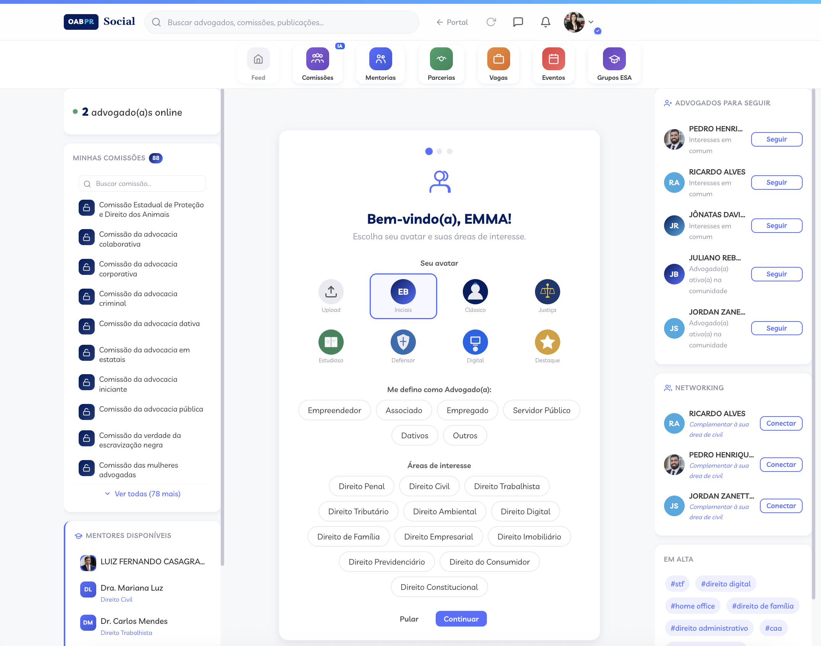The image size is (821, 646).
Task: Click the Buscar comissão search field
Action: click(x=142, y=184)
